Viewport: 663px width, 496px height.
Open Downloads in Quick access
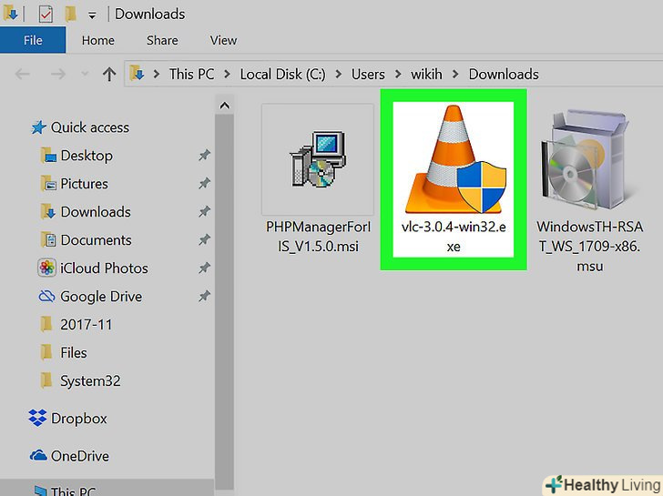click(x=96, y=212)
